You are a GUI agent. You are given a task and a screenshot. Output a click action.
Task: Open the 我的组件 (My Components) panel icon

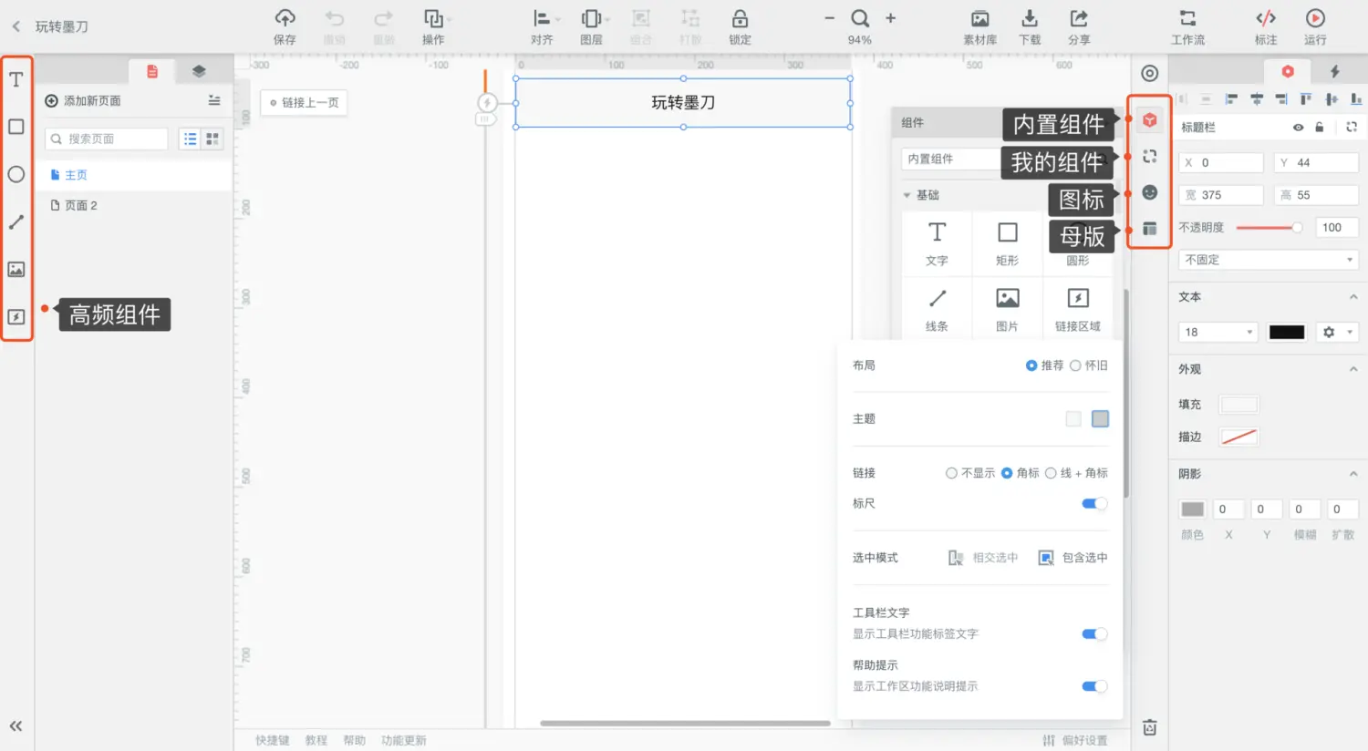(1149, 157)
